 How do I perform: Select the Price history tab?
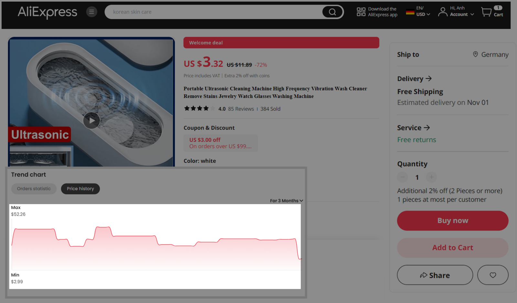pyautogui.click(x=80, y=189)
